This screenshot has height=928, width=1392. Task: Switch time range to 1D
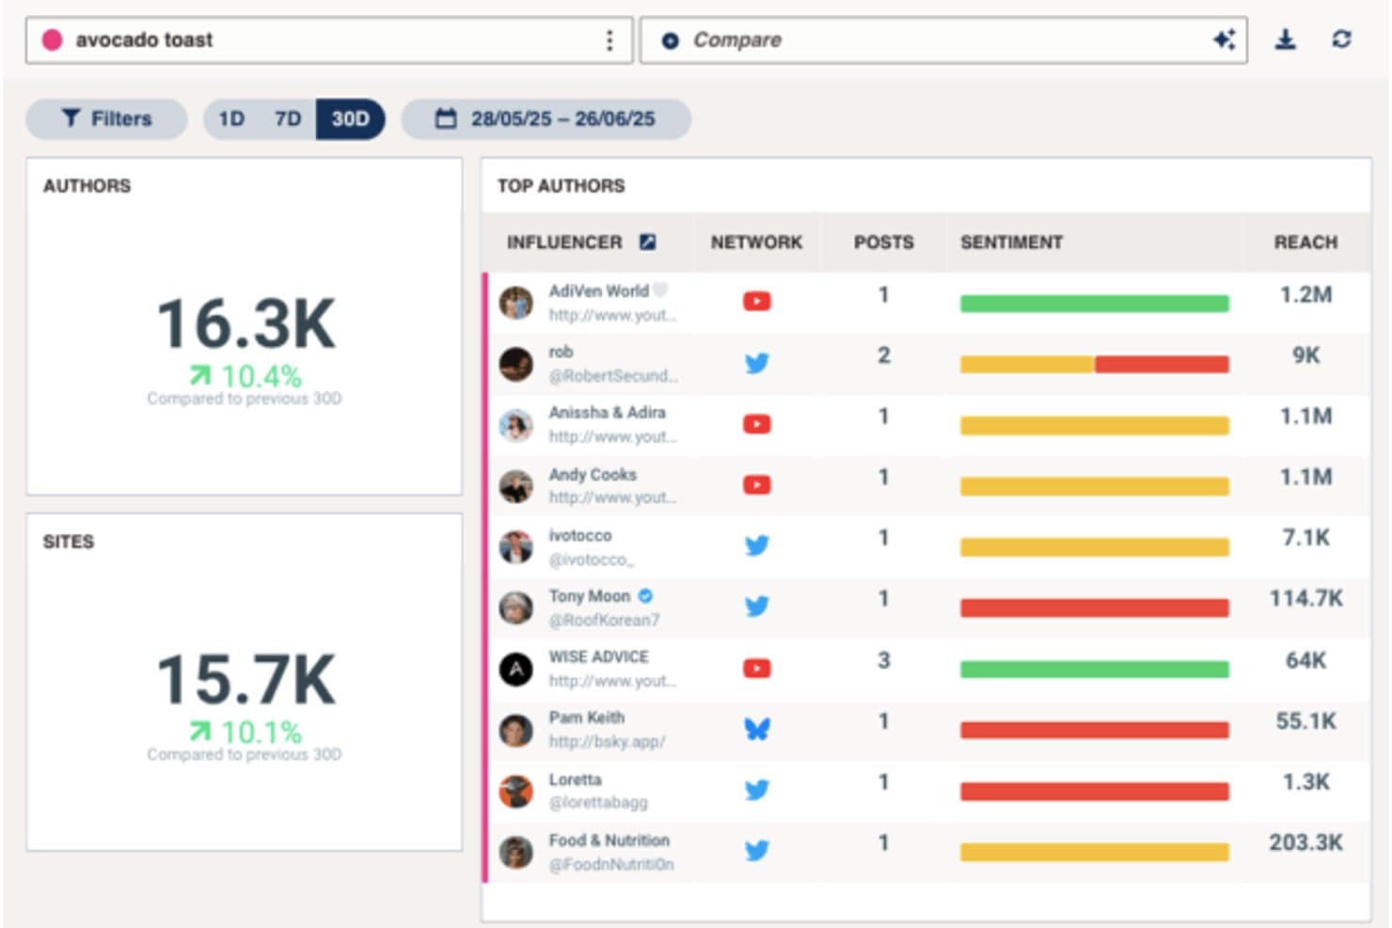[x=231, y=118]
